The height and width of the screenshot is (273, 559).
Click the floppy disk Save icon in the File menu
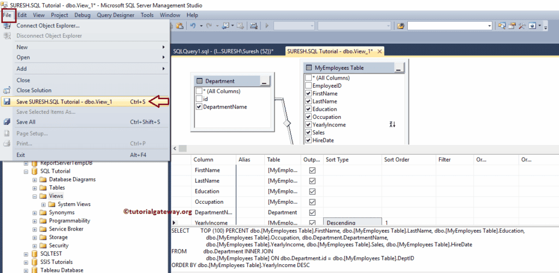[7, 102]
